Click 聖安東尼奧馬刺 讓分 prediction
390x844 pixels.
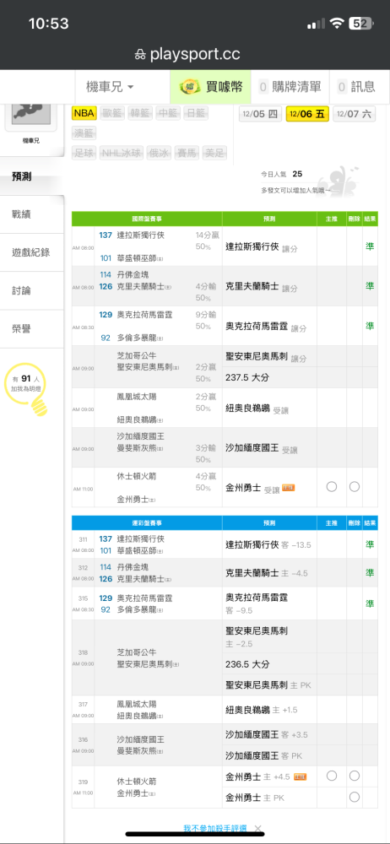(266, 357)
